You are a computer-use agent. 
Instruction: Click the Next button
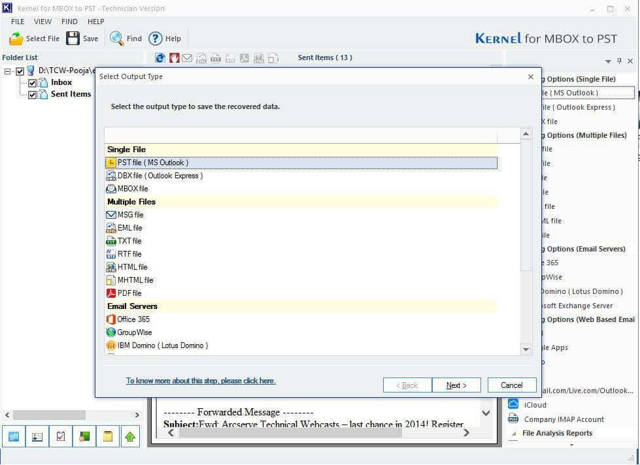click(x=456, y=385)
